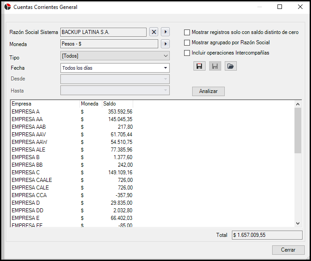Open saved filter folder icon

tap(231, 66)
